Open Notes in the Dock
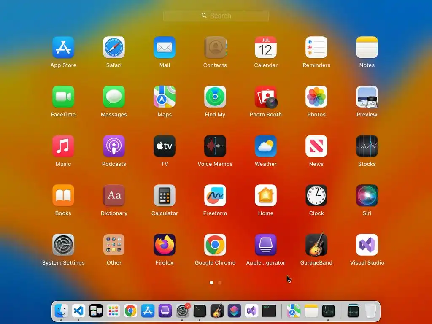Image resolution: width=432 pixels, height=324 pixels. click(x=311, y=311)
